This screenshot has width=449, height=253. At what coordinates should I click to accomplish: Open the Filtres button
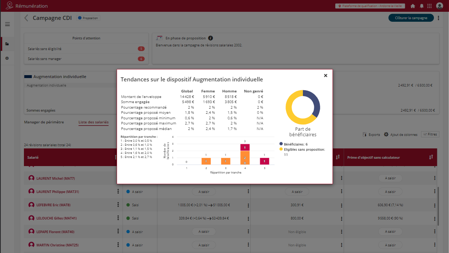point(430,134)
